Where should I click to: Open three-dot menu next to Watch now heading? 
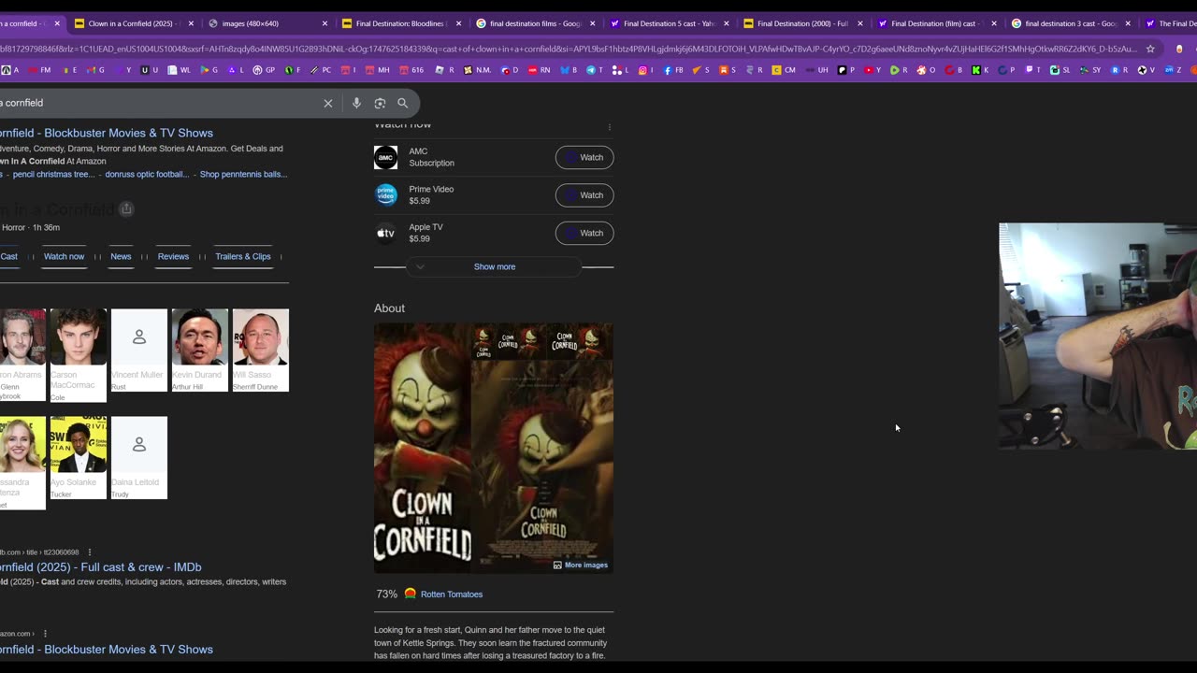(x=609, y=127)
